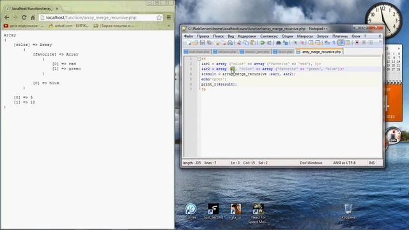Print the document using the printer icon

coord(230,43)
